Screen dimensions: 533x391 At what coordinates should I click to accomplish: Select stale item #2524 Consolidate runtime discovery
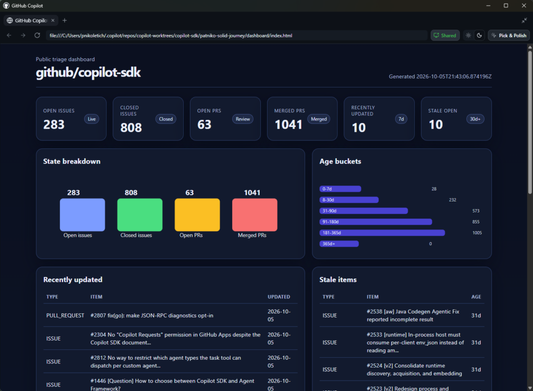pos(402,370)
